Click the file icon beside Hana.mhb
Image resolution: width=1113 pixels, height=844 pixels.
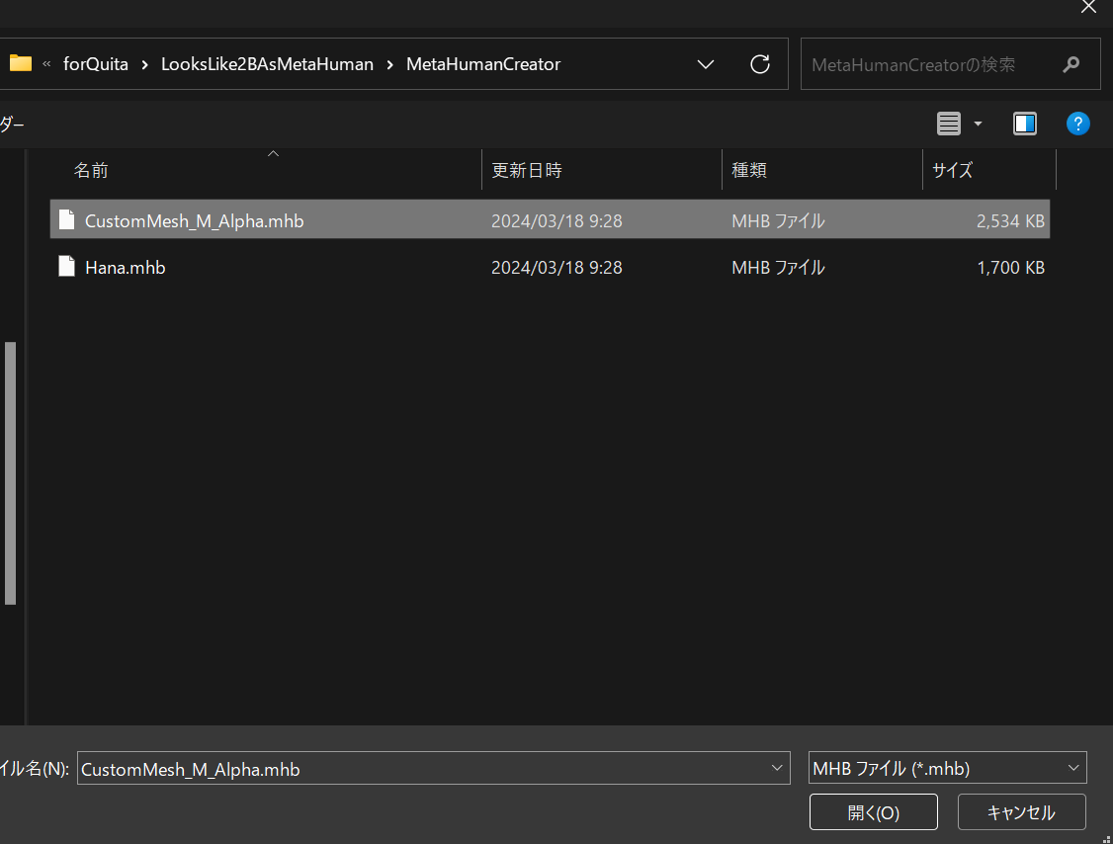[x=66, y=266]
